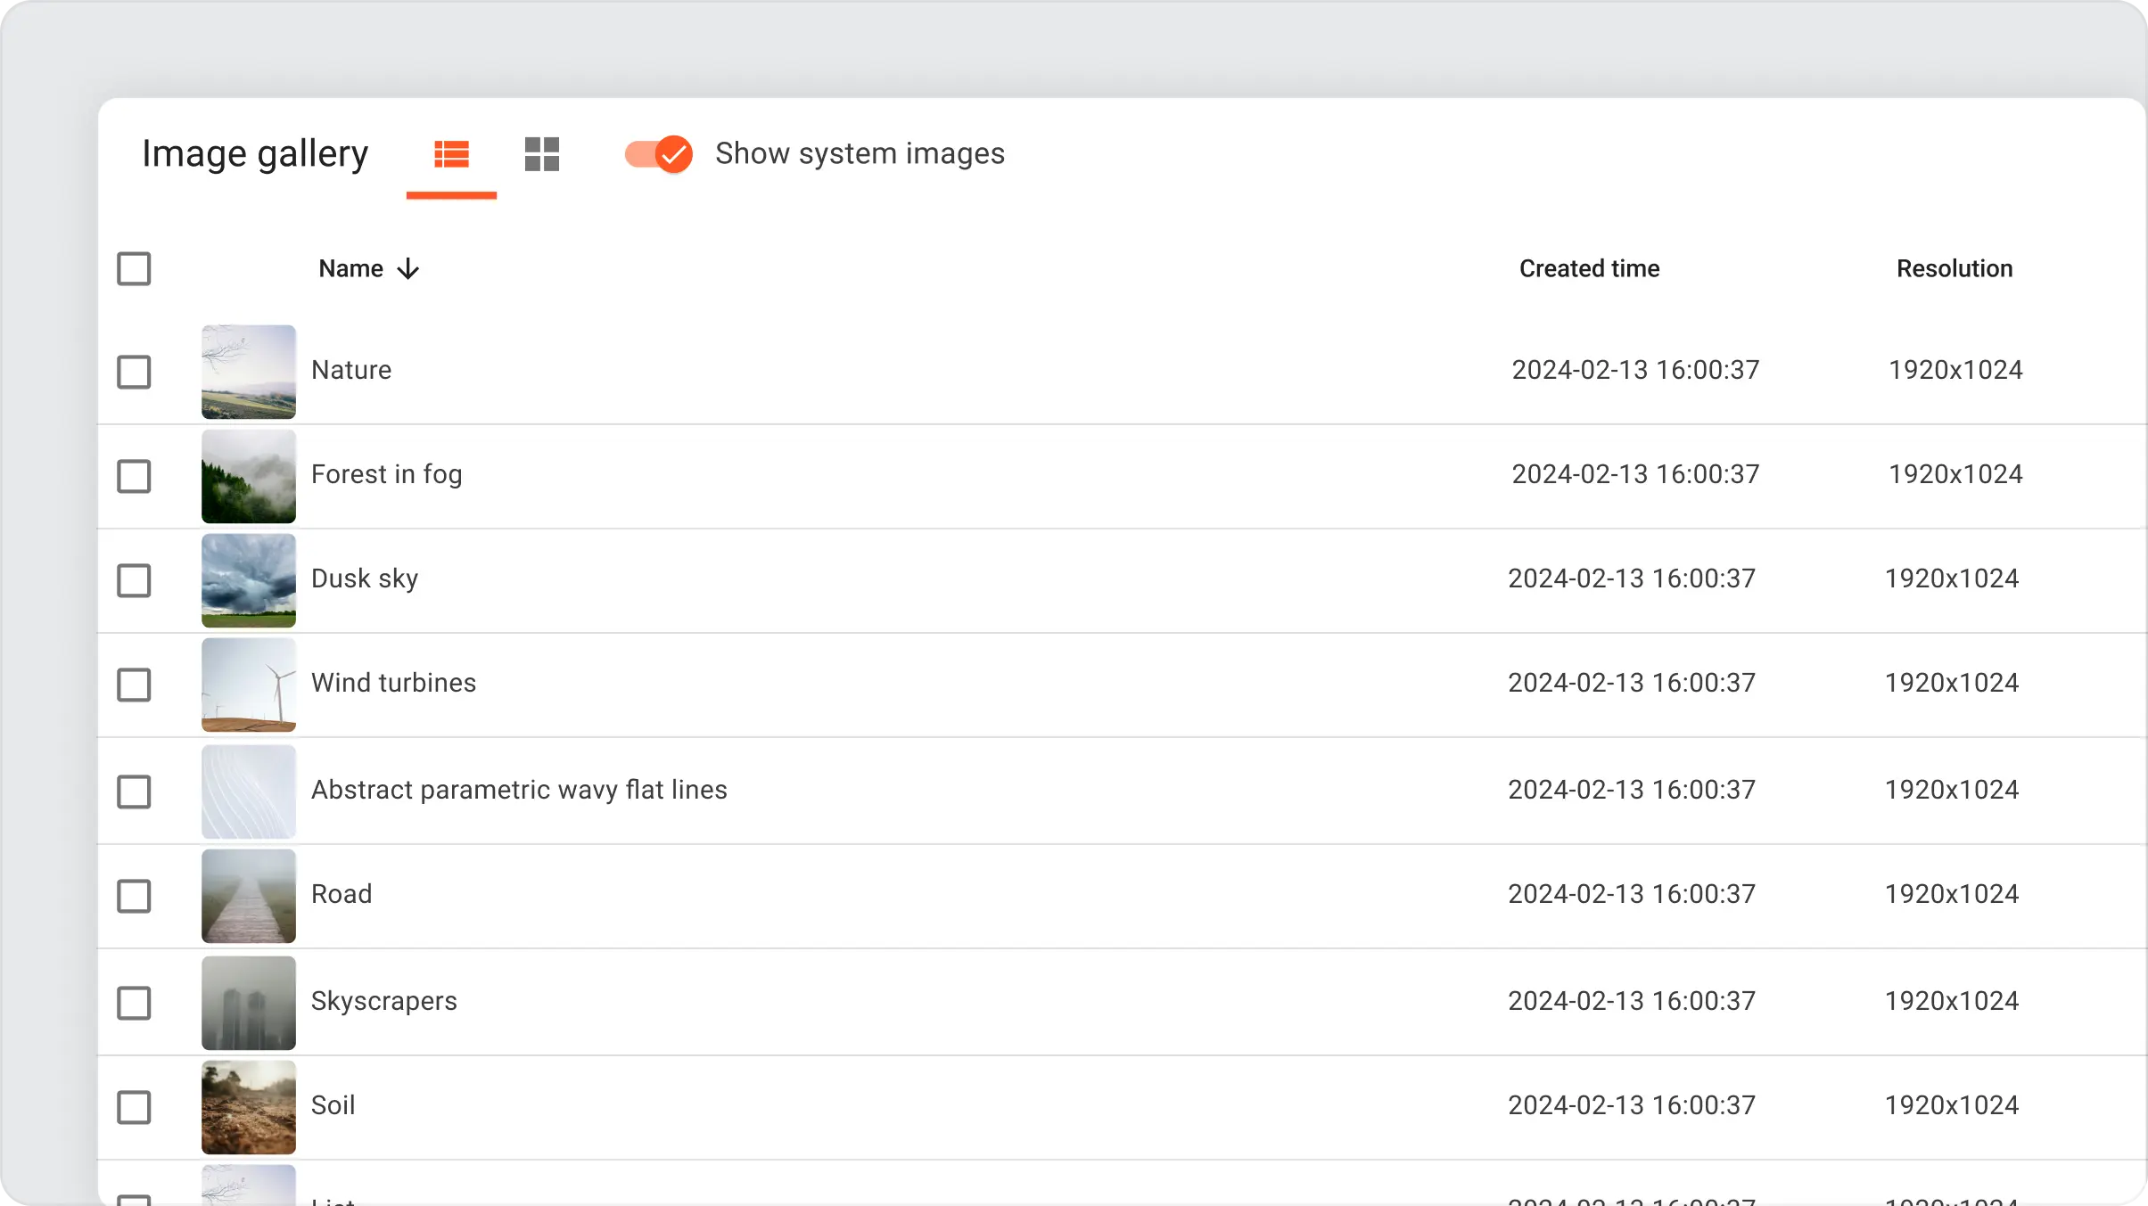
Task: Disable the Show system images toggle
Action: click(659, 154)
